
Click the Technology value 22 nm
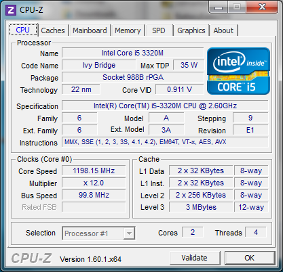tap(81, 89)
